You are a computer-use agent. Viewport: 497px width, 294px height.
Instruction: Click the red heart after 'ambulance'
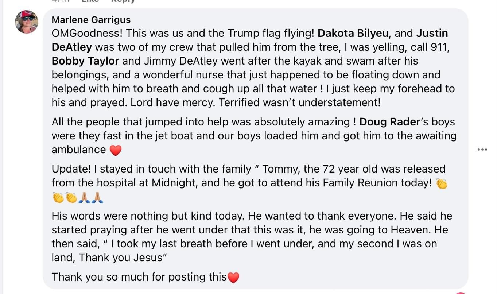[x=115, y=150]
